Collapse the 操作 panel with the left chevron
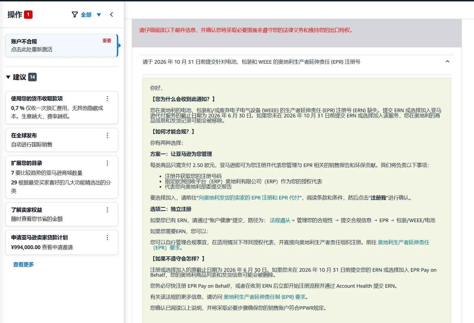Screen dimensions: 474x323 click(x=112, y=14)
